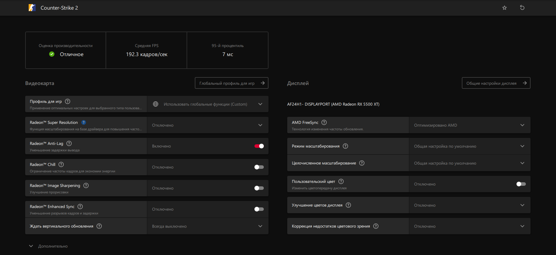Click the reset arrow icon in header

click(x=522, y=8)
